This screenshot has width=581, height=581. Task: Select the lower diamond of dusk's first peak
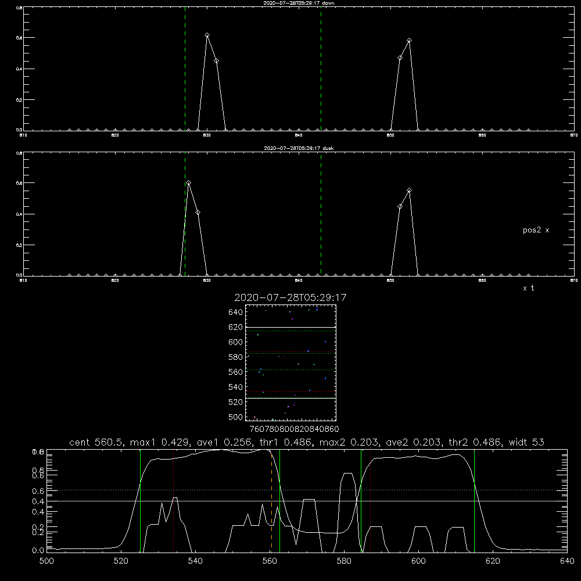[x=198, y=212]
